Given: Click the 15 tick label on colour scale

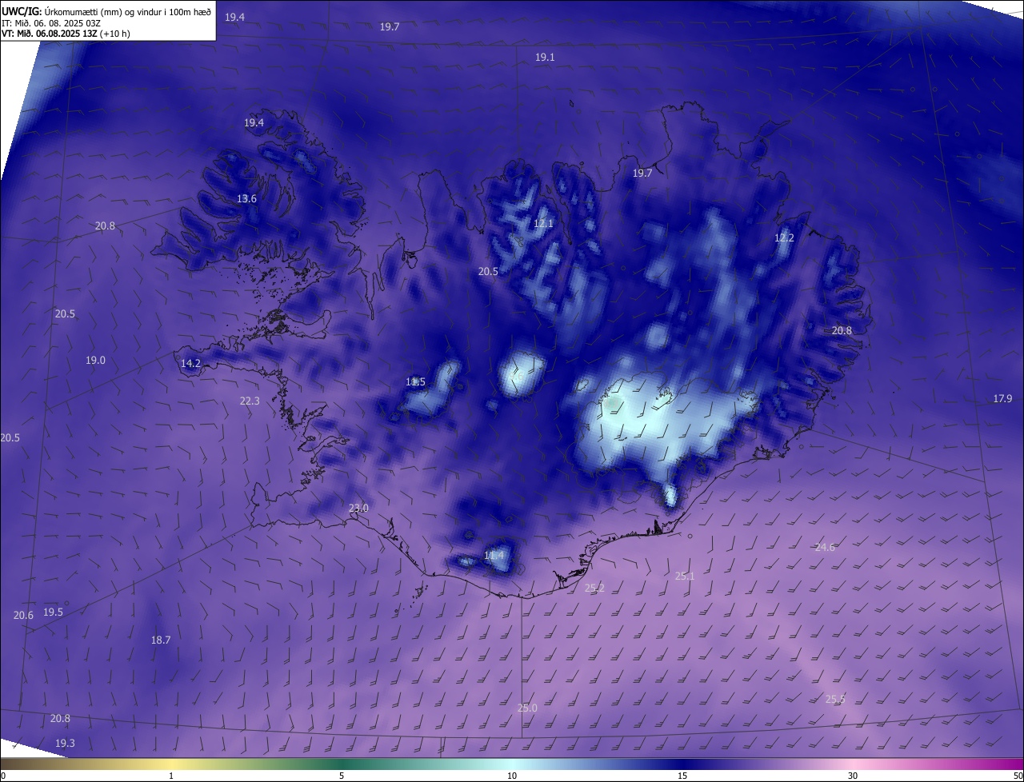Looking at the screenshot, I should (x=682, y=776).
